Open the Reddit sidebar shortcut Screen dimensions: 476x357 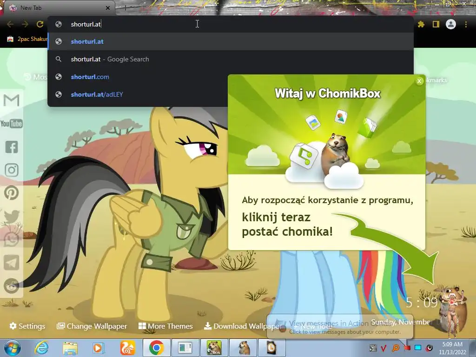pyautogui.click(x=12, y=286)
